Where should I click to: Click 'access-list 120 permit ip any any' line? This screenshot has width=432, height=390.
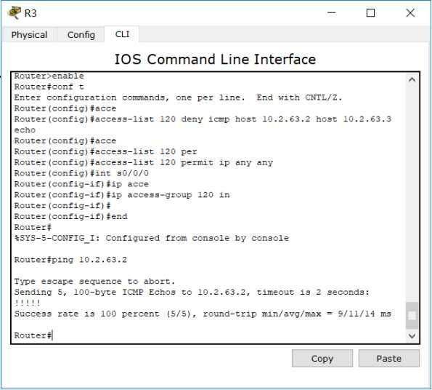point(144,162)
